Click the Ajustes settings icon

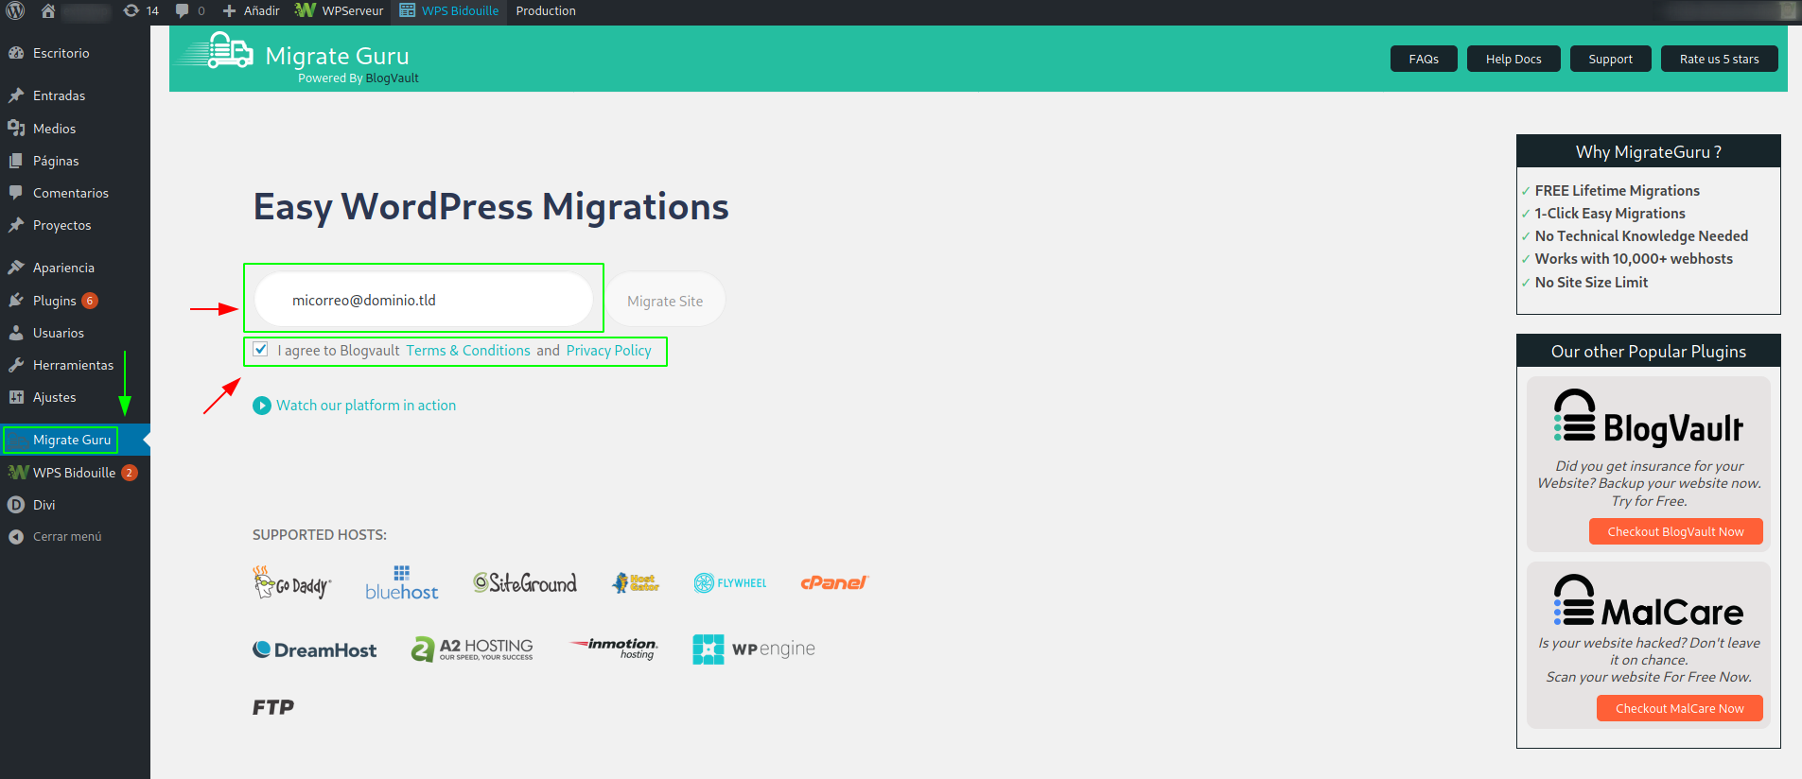[16, 397]
